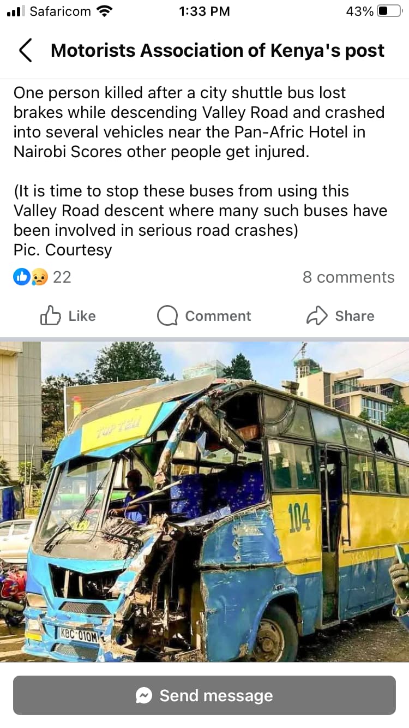409x728 pixels.
Task: Tap the 1:33 PM clock
Action: click(204, 11)
